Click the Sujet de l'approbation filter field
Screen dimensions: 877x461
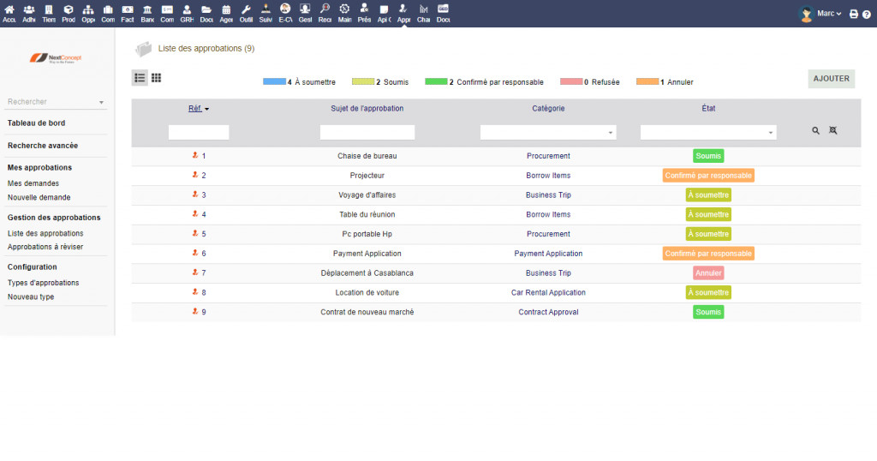pyautogui.click(x=367, y=133)
